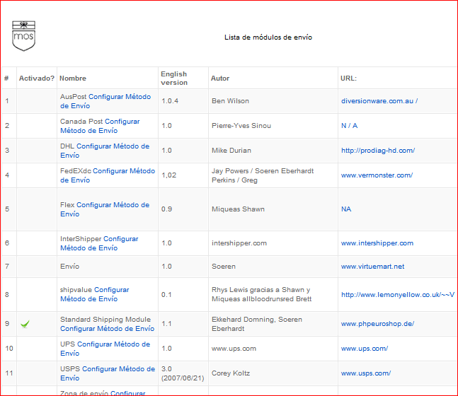Visit diversionware.com.au URL
458x396 pixels.
pos(379,101)
